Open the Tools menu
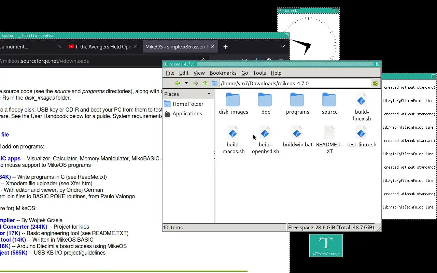 [x=259, y=73]
